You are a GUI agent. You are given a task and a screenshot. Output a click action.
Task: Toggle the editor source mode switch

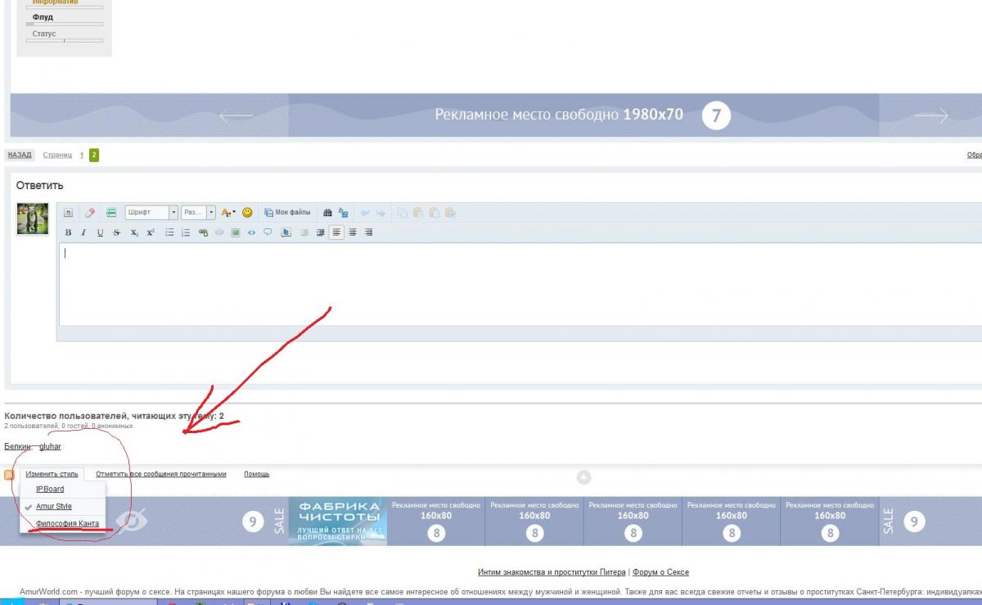(x=69, y=212)
